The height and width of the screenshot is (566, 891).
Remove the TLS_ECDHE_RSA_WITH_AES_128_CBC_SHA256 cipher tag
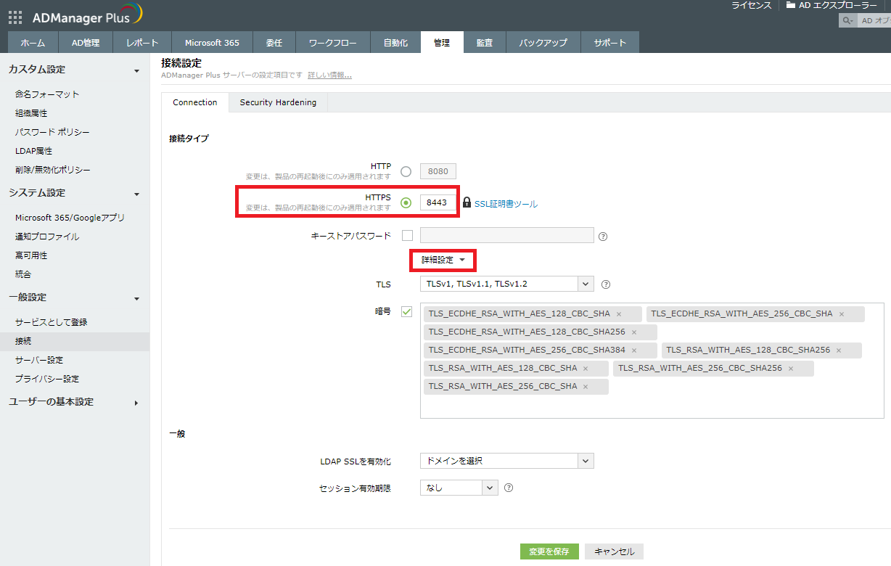(x=633, y=332)
